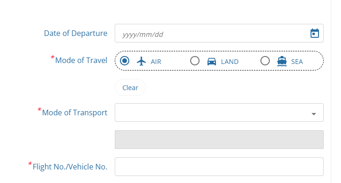341x183 pixels.
Task: Expand the Mode of Transport dropdown arrow
Action: [x=314, y=114]
